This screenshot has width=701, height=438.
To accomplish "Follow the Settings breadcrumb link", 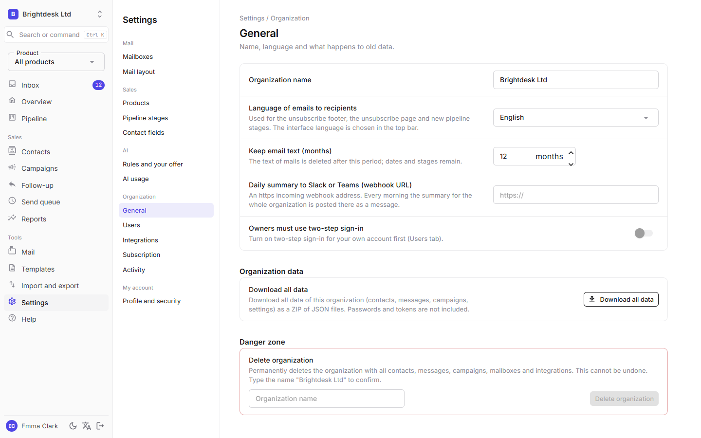I will point(252,18).
